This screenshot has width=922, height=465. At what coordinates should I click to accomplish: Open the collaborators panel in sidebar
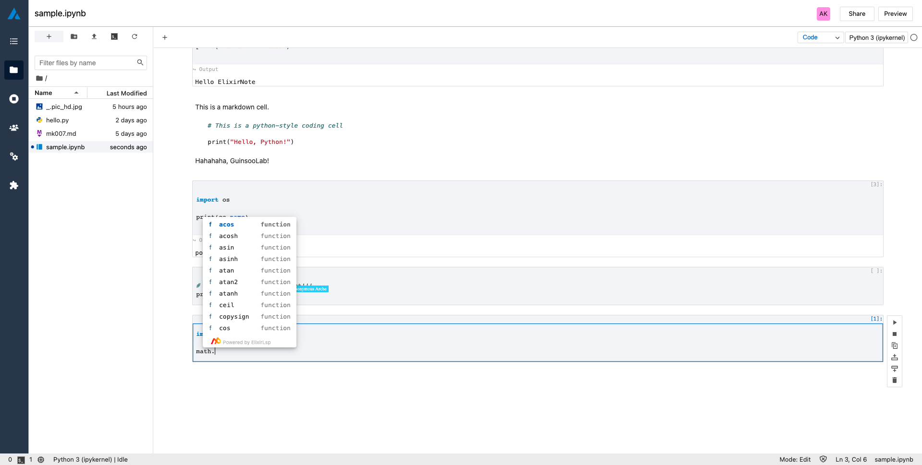[14, 128]
